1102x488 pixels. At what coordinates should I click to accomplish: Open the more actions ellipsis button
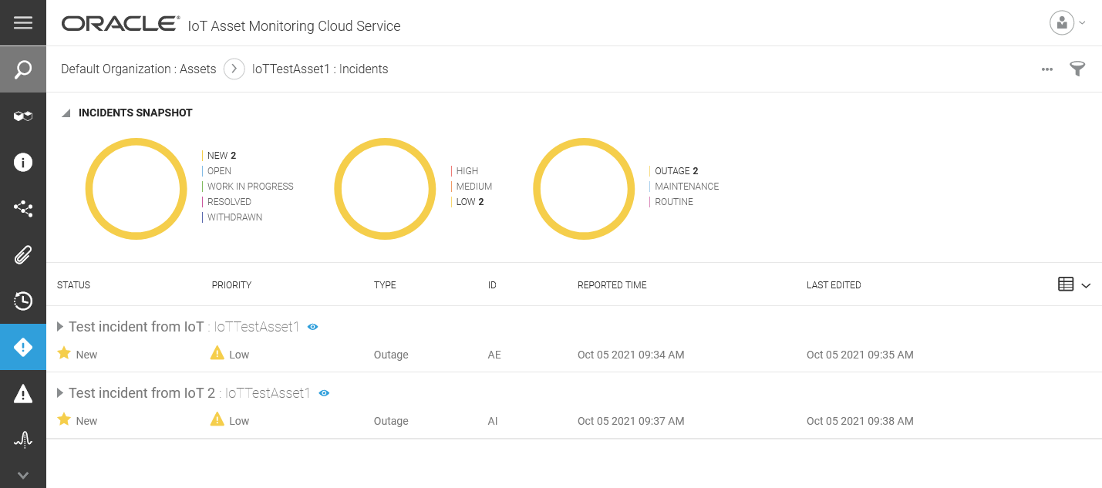[x=1046, y=69]
